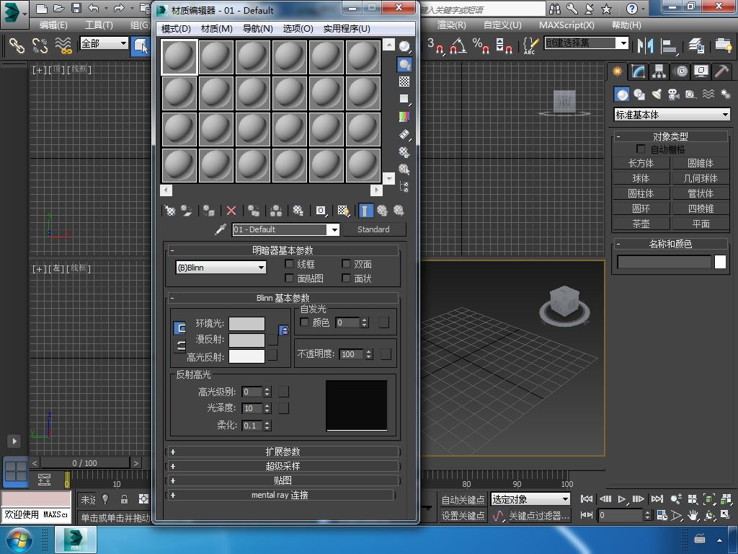Image resolution: width=738 pixels, height=554 pixels.
Task: Click the 长方体 (Box) button
Action: 641,163
